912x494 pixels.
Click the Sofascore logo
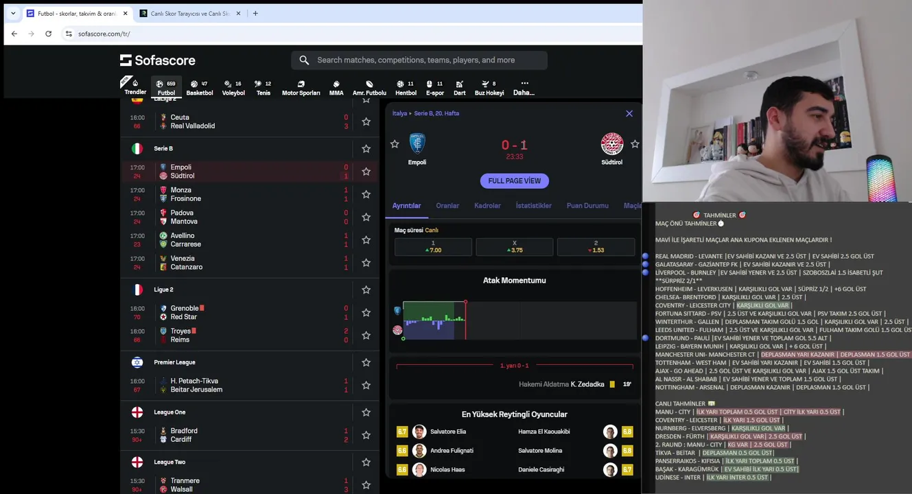coord(158,60)
